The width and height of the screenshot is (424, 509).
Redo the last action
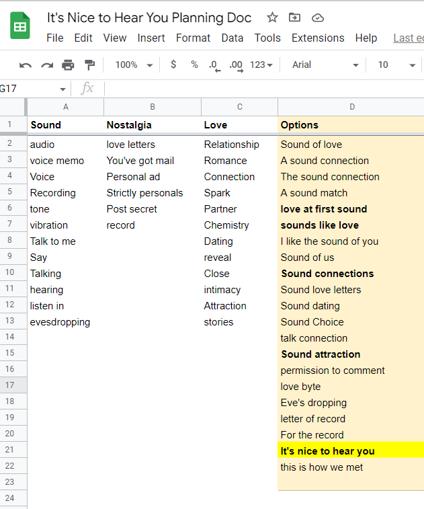(47, 65)
